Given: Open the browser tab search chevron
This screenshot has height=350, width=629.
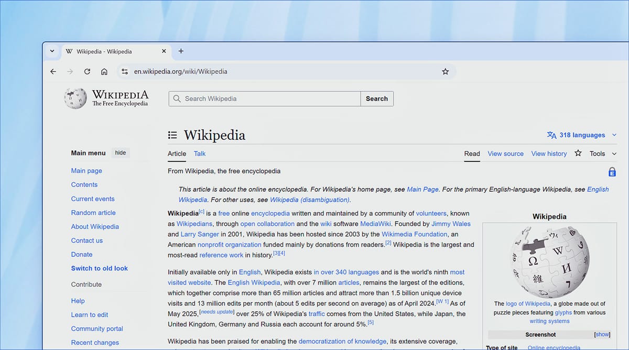Looking at the screenshot, I should click(x=52, y=51).
